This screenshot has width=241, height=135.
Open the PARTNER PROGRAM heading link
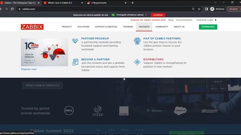tap(95, 38)
